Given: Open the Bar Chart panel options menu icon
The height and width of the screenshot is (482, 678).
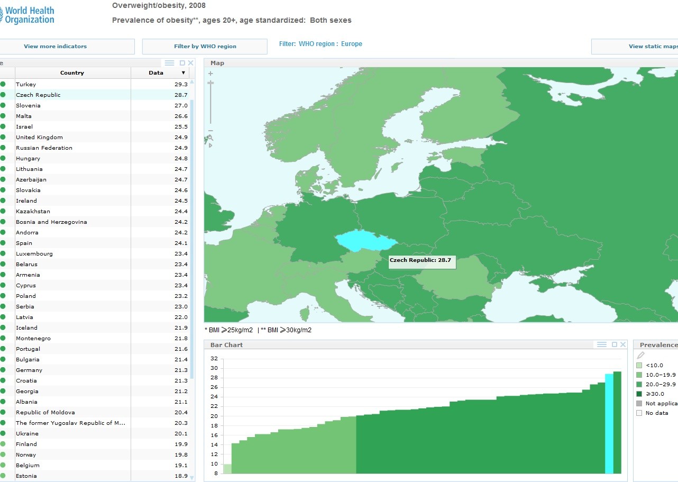Looking at the screenshot, I should [602, 344].
